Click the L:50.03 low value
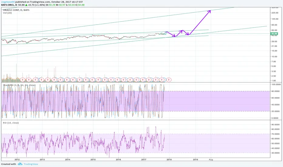The height and width of the screenshot is (167, 283). click(70, 5)
